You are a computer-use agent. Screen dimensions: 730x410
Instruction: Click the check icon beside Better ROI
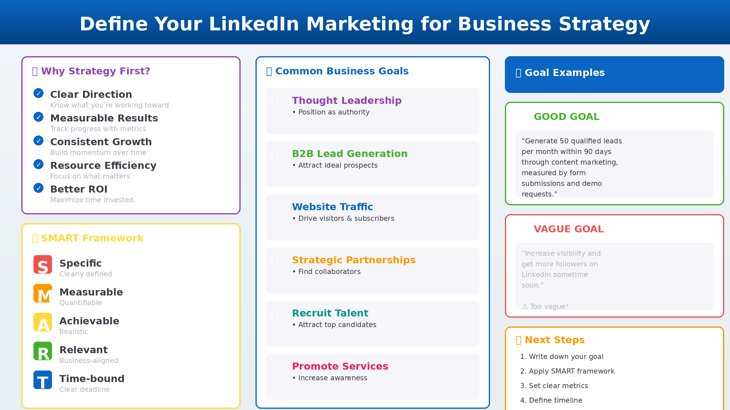(x=38, y=188)
